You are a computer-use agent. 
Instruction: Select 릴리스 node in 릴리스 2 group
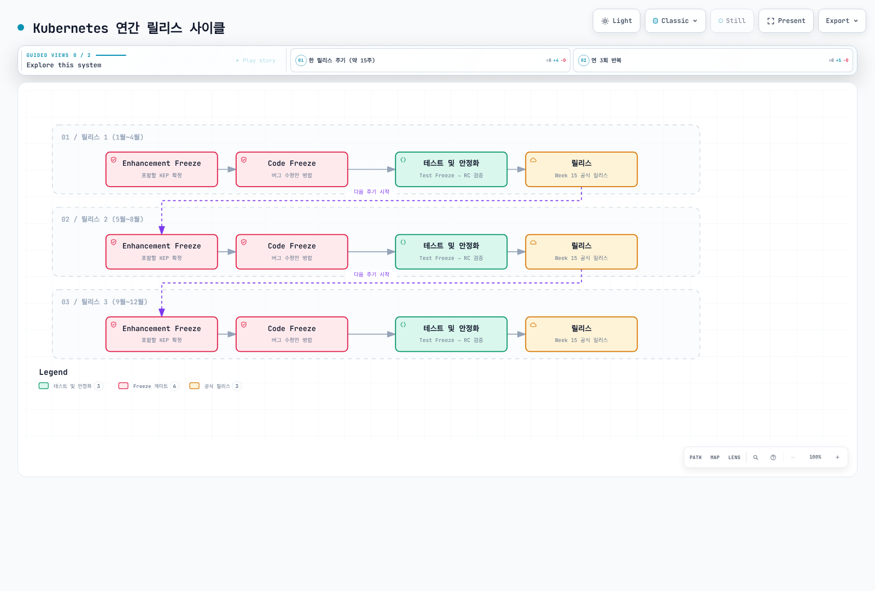click(581, 252)
